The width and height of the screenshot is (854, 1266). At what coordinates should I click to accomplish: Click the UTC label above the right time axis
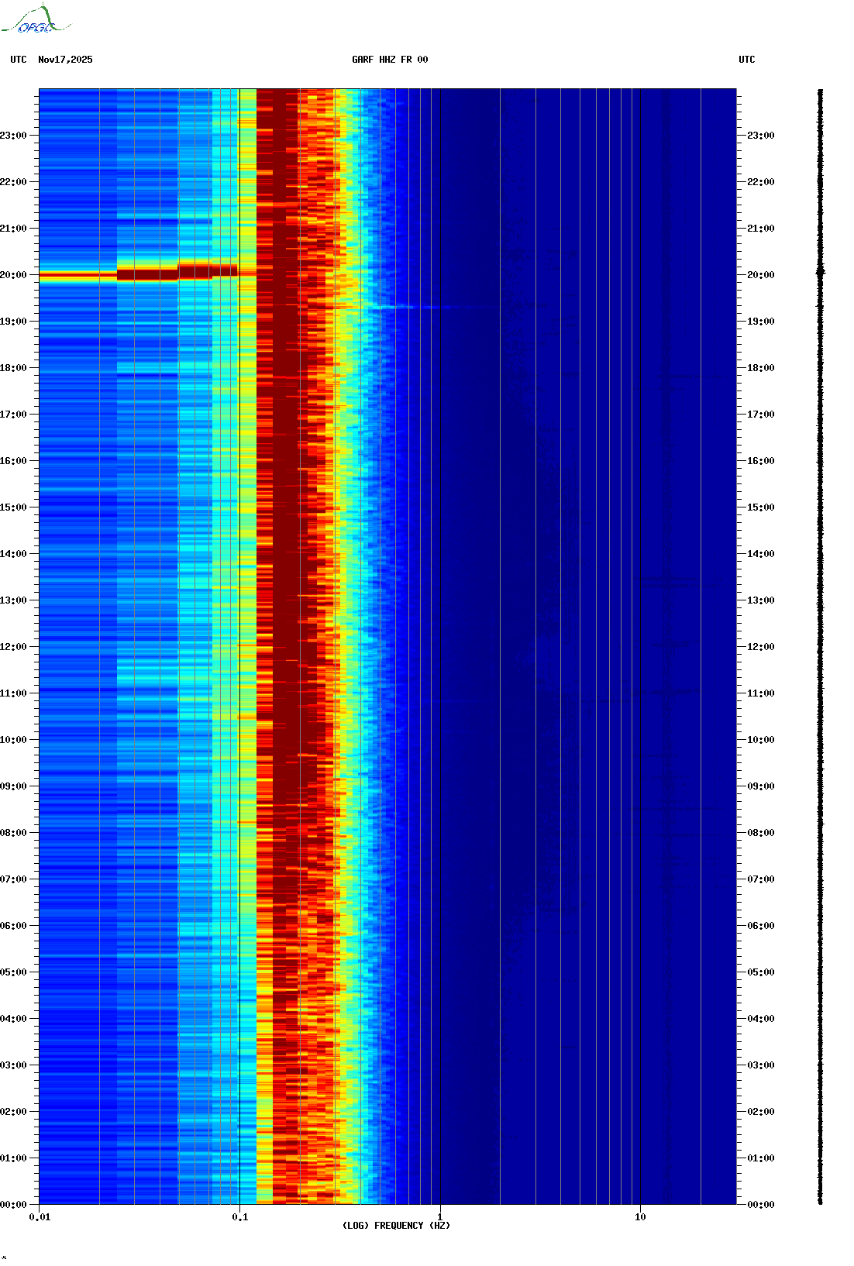pyautogui.click(x=746, y=60)
